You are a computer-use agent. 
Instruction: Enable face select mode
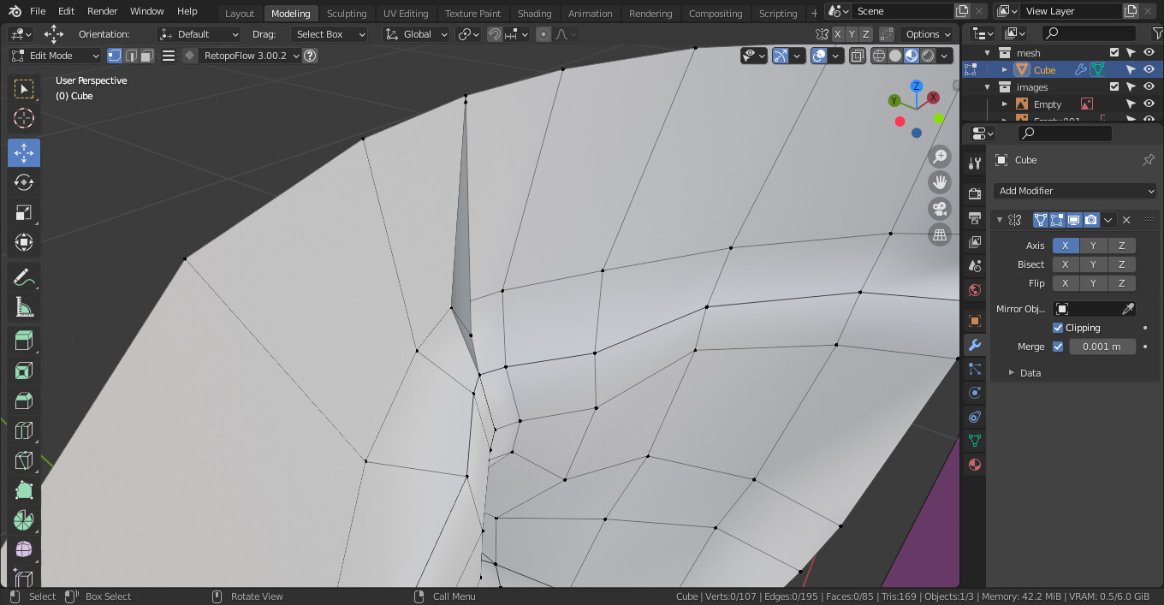(x=147, y=56)
